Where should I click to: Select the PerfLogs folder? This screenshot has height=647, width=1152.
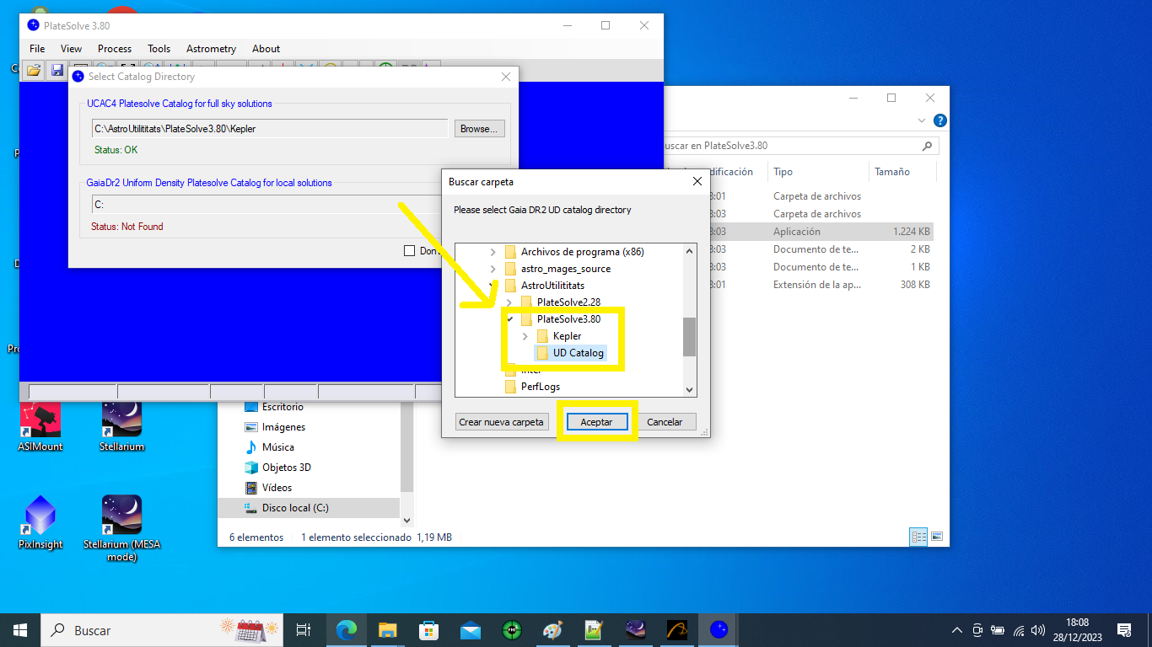[532, 387]
